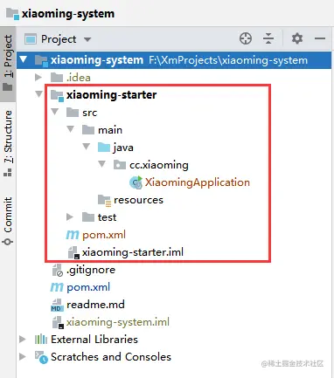The width and height of the screenshot is (334, 378).
Task: Click the xiaoming-system.iml file icon
Action: point(58,322)
